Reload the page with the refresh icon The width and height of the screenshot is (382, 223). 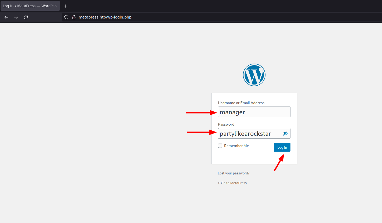pyautogui.click(x=26, y=17)
